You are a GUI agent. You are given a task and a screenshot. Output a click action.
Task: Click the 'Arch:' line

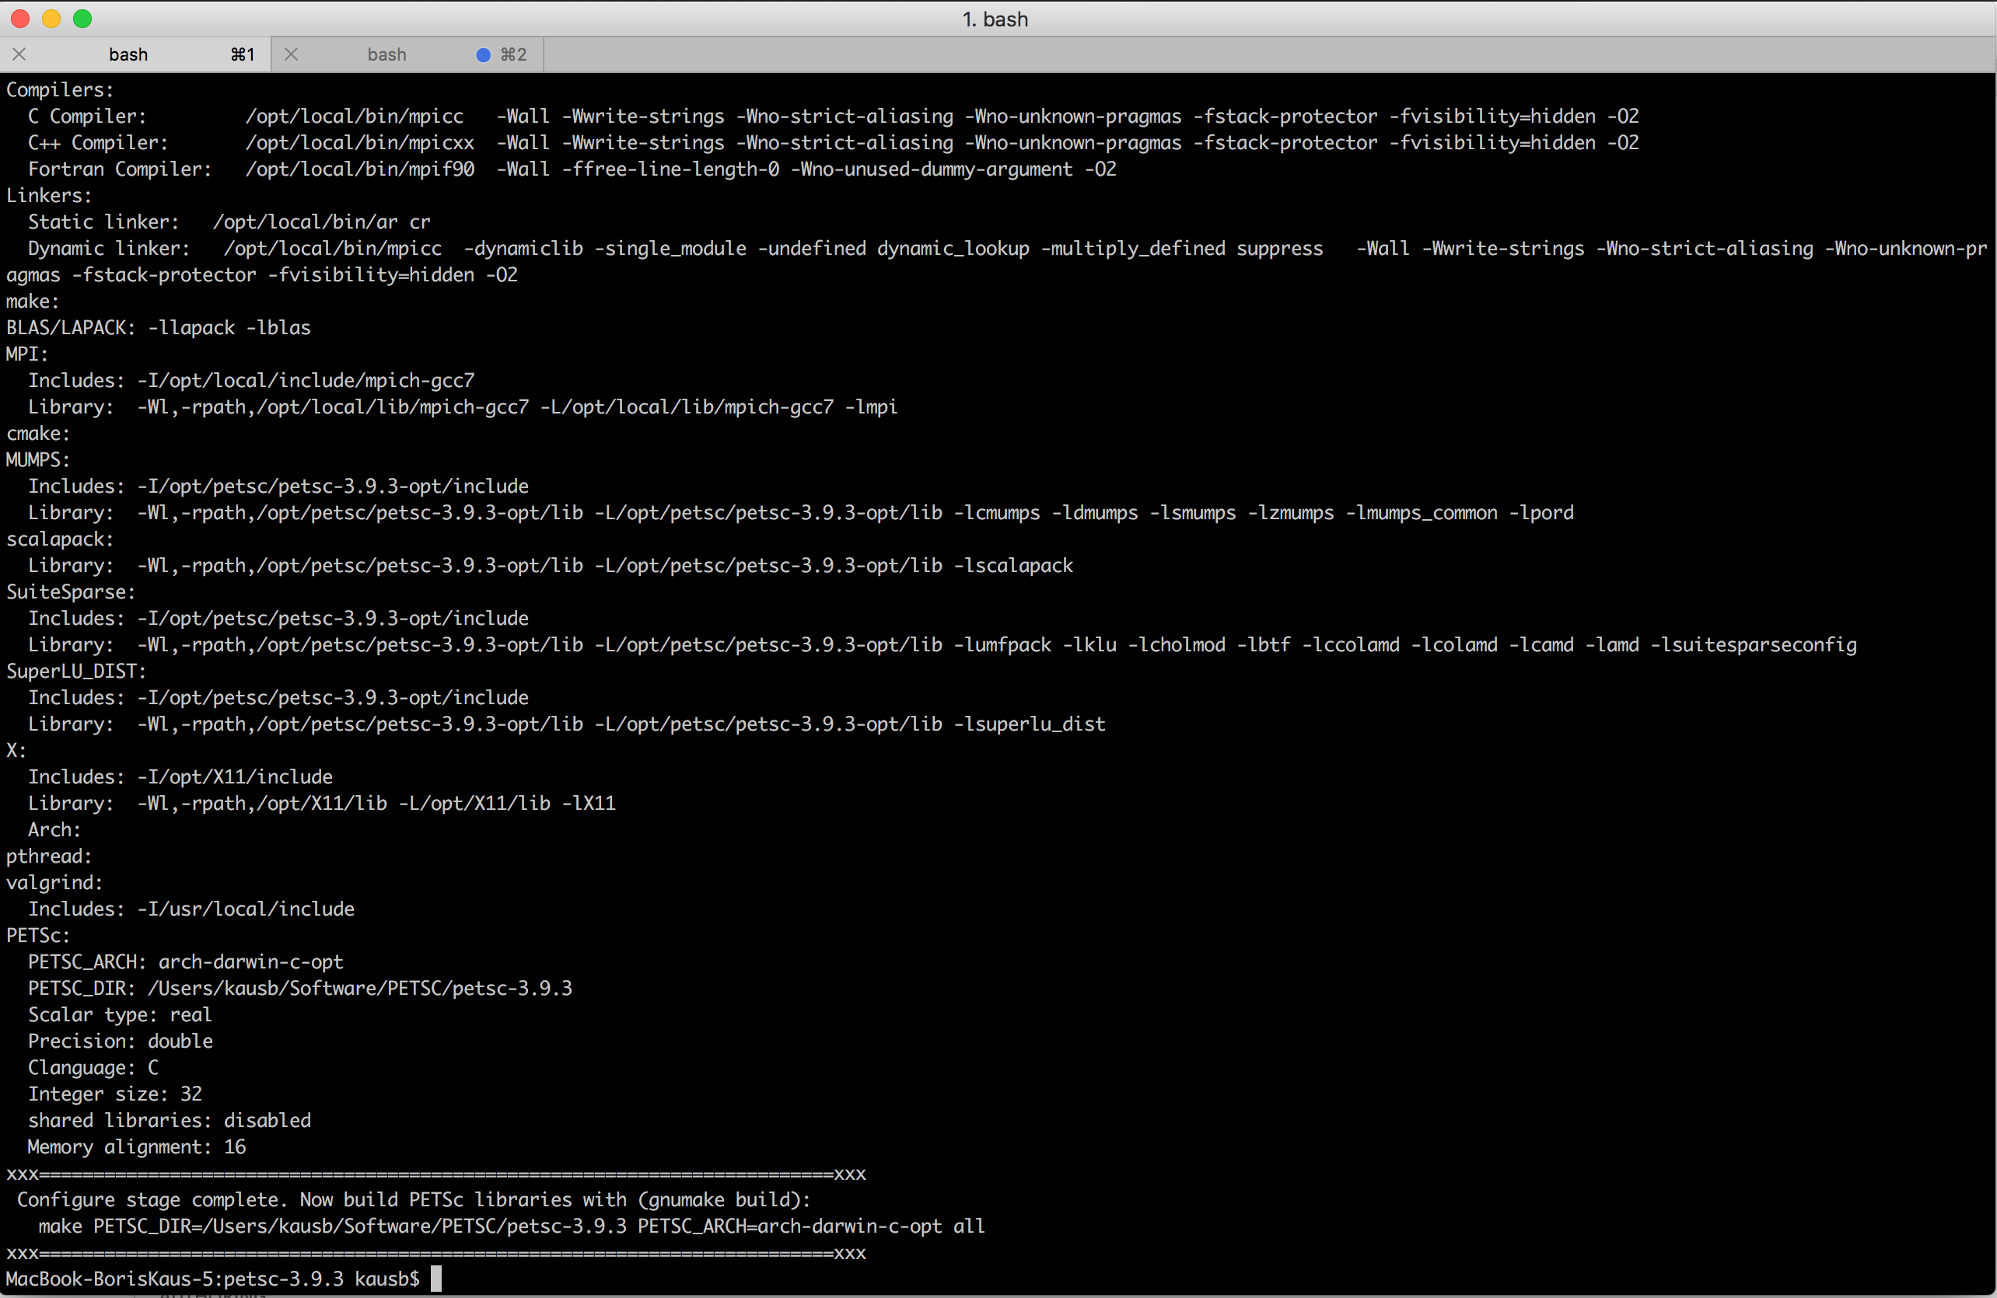[54, 829]
